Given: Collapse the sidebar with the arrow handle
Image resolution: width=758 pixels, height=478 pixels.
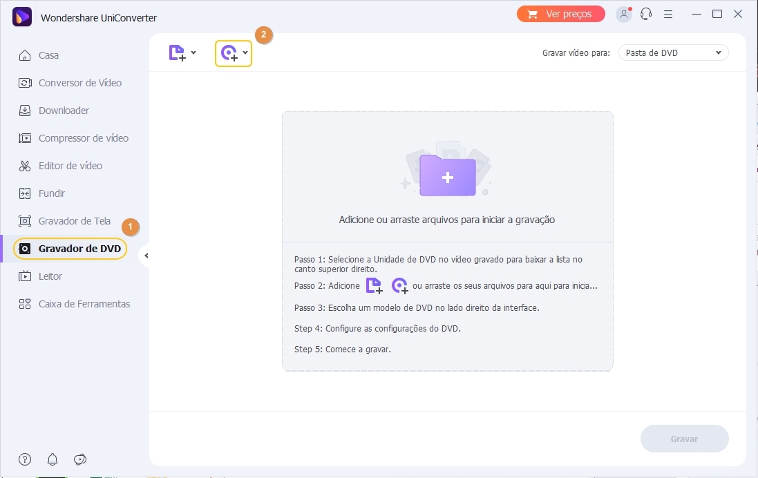Looking at the screenshot, I should point(146,256).
